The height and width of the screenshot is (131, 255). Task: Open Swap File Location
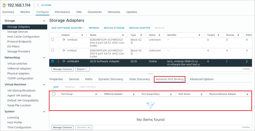point(19,105)
